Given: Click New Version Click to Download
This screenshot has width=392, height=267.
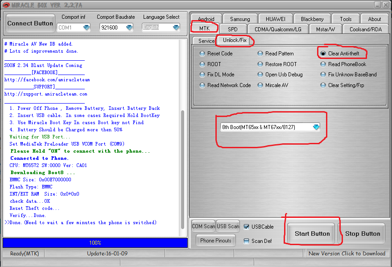Looking at the screenshot, I should [347, 254].
